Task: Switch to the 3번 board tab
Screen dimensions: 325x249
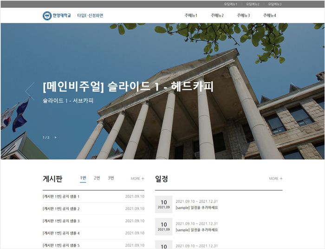Action: 111,178
